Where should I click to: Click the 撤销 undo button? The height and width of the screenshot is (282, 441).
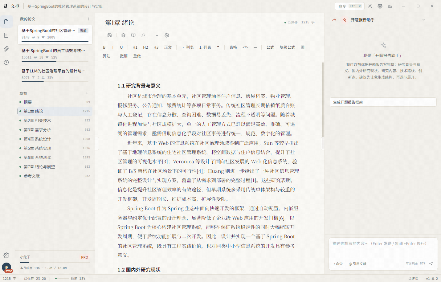tap(124, 56)
